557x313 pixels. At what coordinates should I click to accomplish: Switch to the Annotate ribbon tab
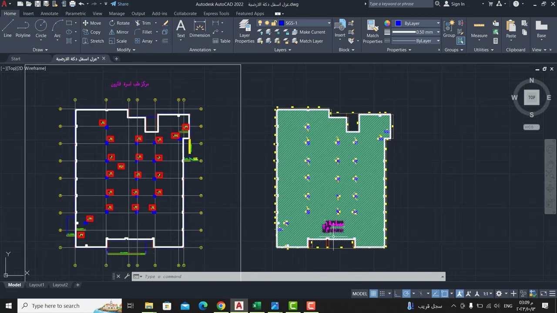[x=49, y=13]
